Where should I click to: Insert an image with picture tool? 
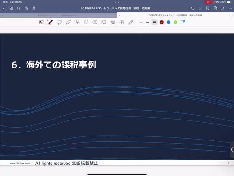click(104, 23)
